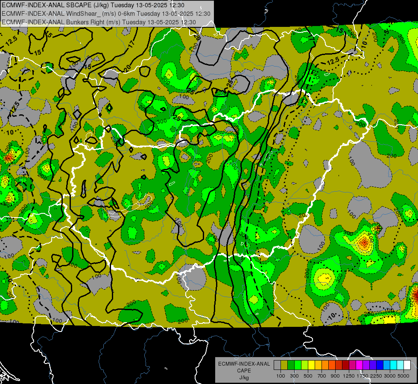Image resolution: width=418 pixels, height=384 pixels.
Task: Click the CAPE label in the legend
Action: 244,371
